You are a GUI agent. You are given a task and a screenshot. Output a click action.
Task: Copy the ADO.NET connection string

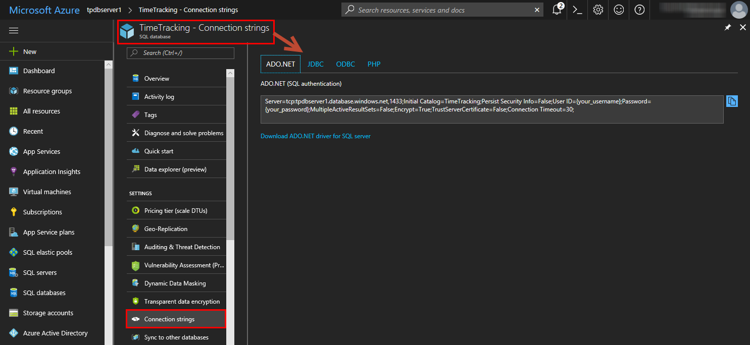click(732, 101)
